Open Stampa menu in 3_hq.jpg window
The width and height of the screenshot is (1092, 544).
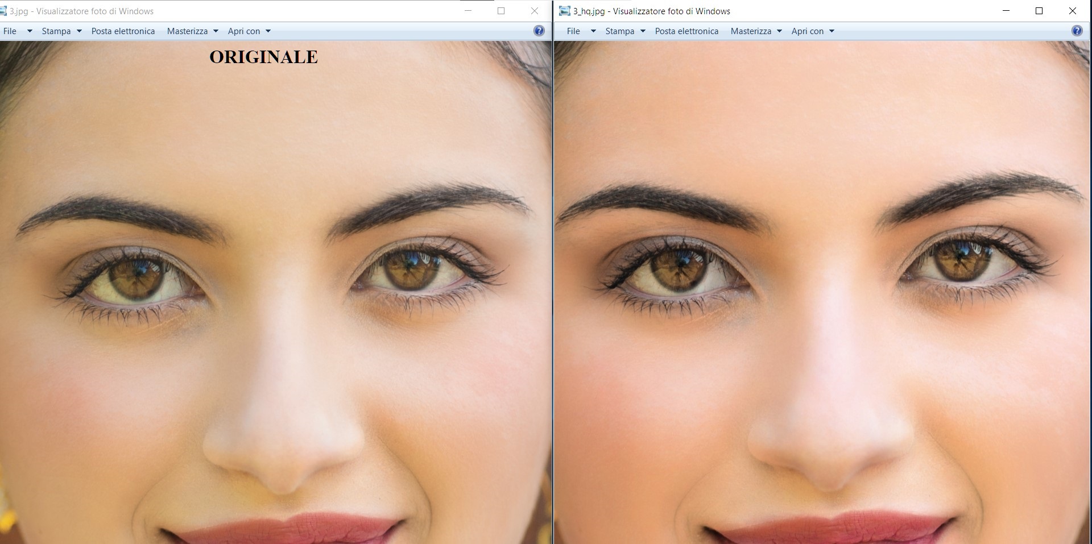point(620,31)
